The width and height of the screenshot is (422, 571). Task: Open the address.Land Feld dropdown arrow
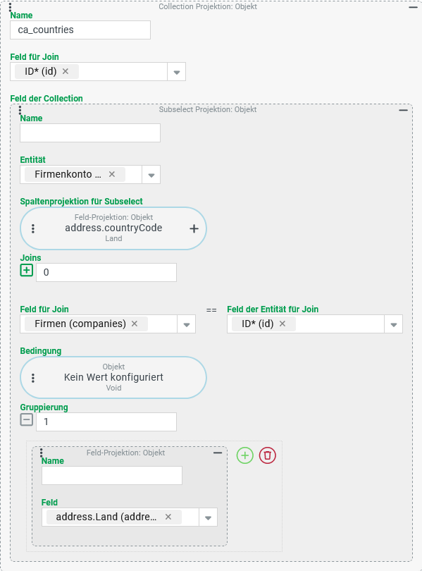(208, 517)
